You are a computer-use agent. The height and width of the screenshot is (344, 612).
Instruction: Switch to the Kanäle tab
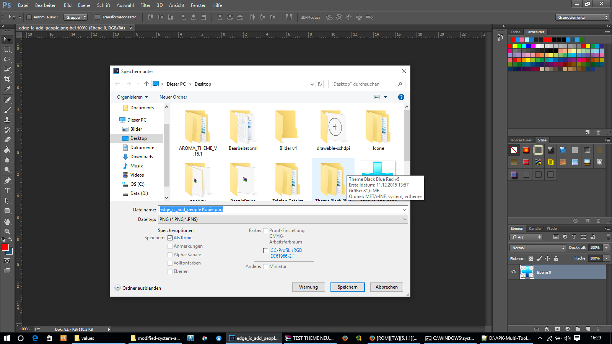(x=534, y=229)
